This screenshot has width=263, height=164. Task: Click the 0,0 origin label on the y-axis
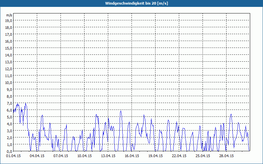9,152
